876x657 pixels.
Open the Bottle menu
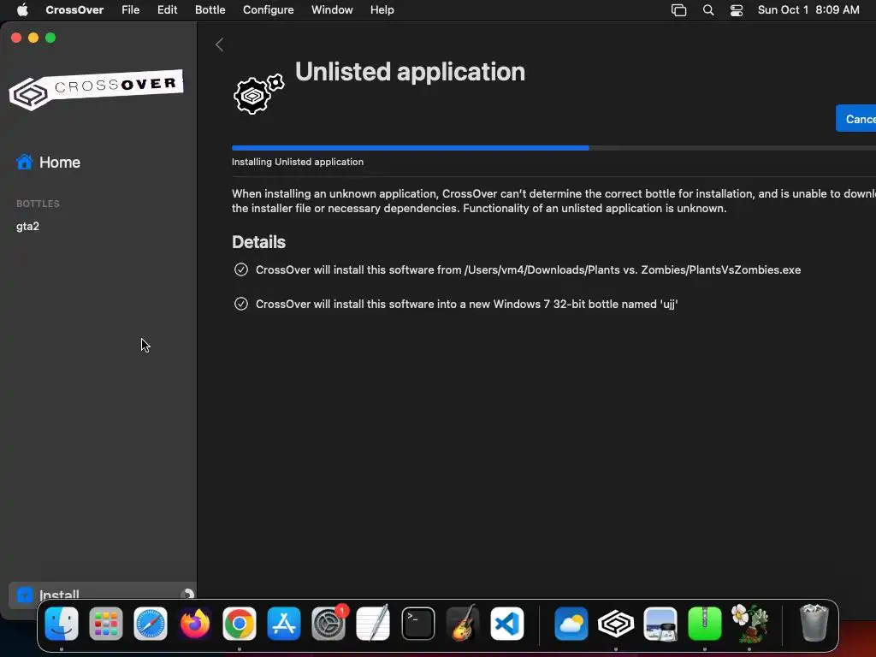pos(210,10)
